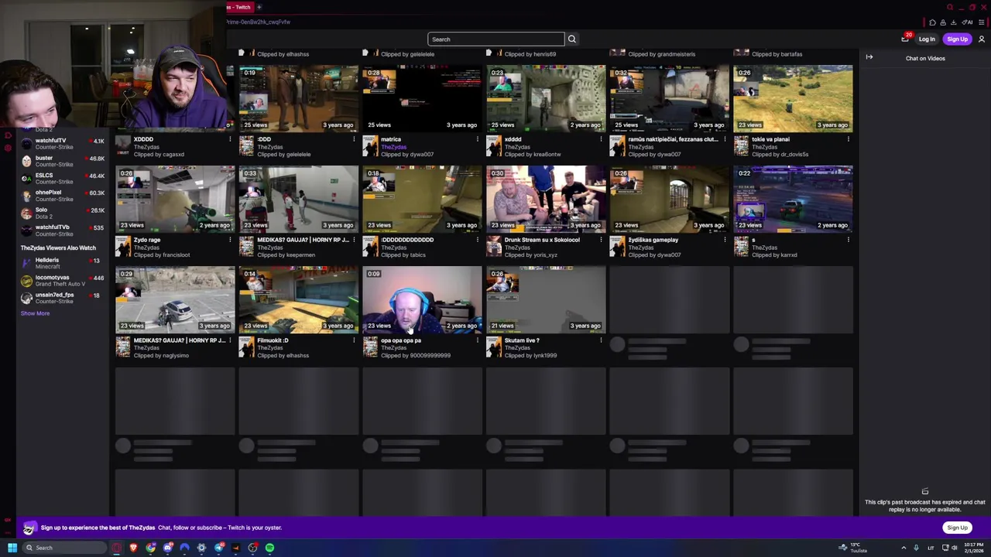Open the weather widget in taskbar

pos(852,548)
